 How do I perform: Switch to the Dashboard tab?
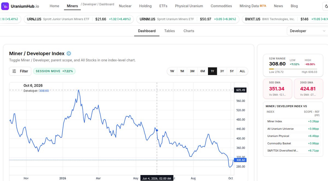[147, 31]
